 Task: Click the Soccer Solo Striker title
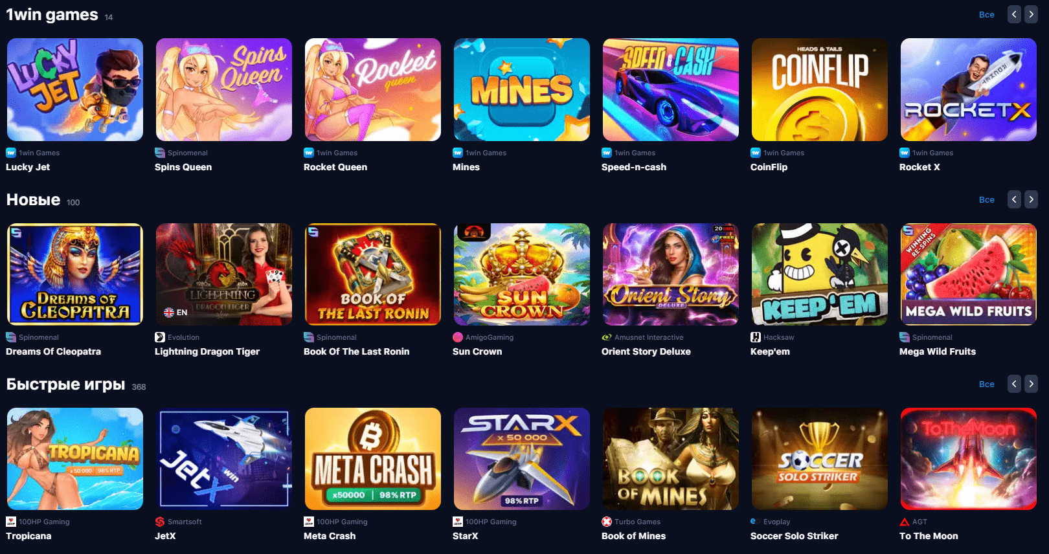[794, 536]
